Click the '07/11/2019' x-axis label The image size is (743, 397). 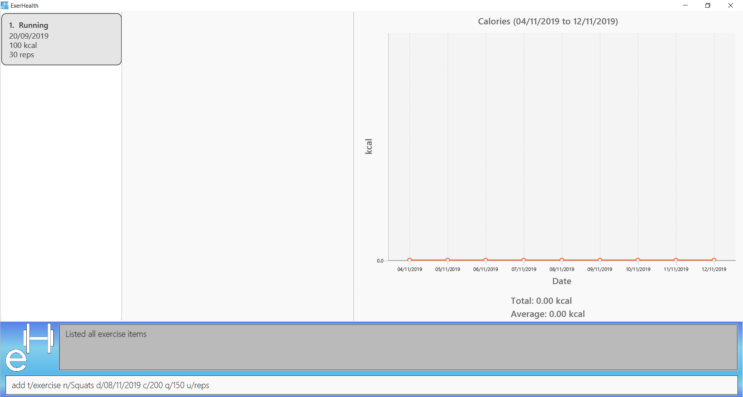coord(524,269)
